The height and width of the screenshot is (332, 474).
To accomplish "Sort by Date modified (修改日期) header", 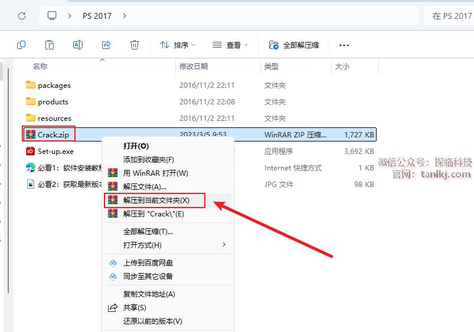I will 194,67.
